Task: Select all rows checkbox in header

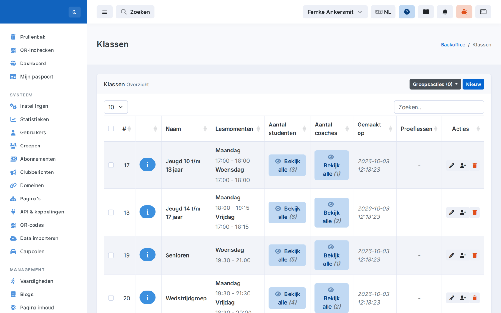Action: pos(111,129)
